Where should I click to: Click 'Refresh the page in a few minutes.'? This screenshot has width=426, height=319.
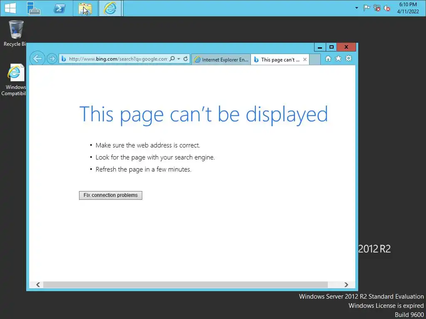tap(144, 169)
